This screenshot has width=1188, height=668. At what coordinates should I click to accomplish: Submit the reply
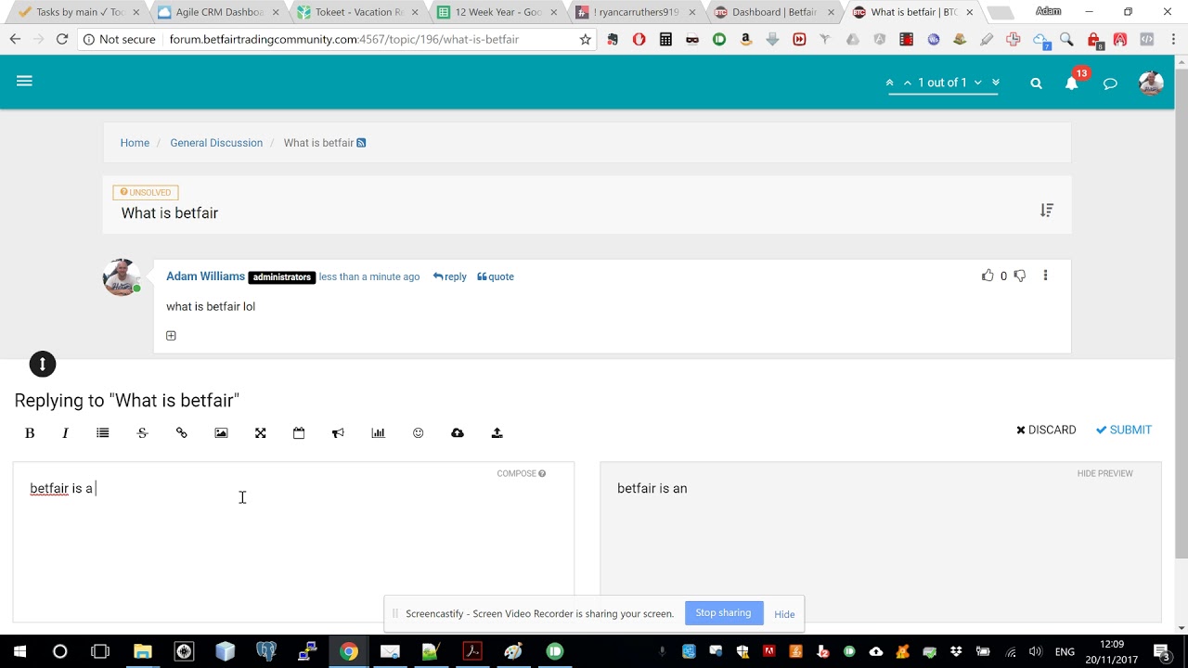pyautogui.click(x=1123, y=430)
